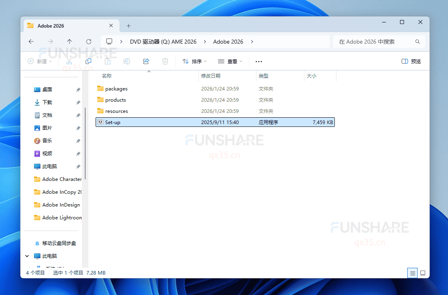Add a new tab
The width and height of the screenshot is (448, 295).
tap(128, 26)
